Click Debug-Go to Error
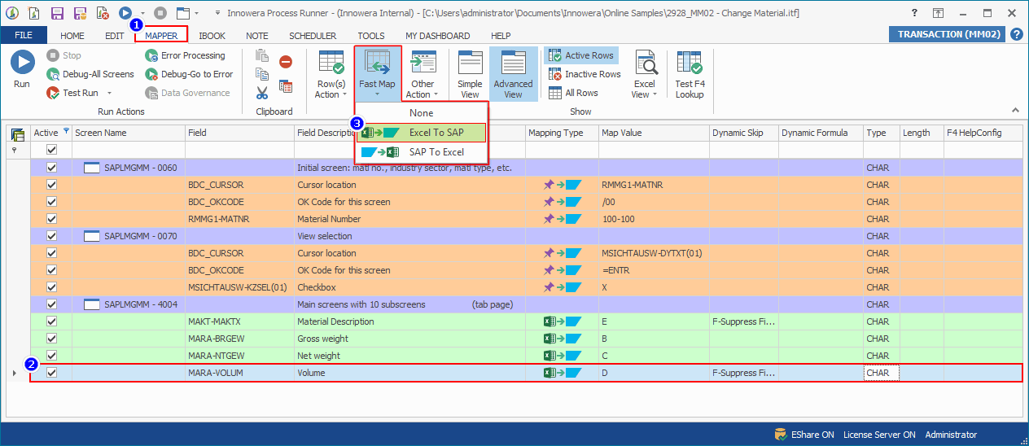Viewport: 1029px width, 446px height. click(x=189, y=74)
